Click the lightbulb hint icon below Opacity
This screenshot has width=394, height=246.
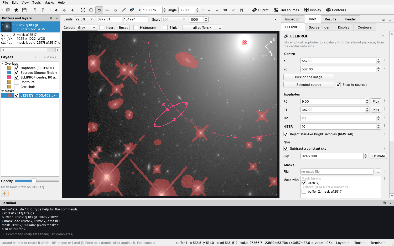pos(5,194)
